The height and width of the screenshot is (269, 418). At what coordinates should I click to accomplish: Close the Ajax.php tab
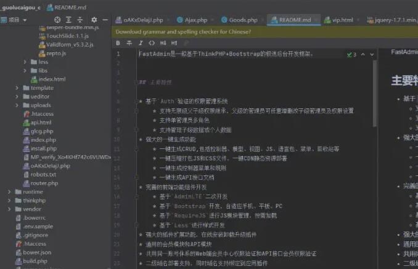pos(213,20)
